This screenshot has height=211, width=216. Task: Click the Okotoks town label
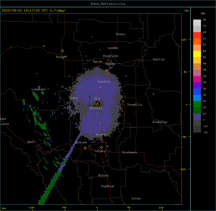(103, 175)
